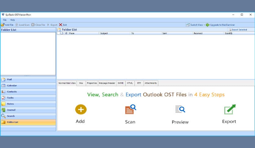Select the MIME tab

point(121,83)
